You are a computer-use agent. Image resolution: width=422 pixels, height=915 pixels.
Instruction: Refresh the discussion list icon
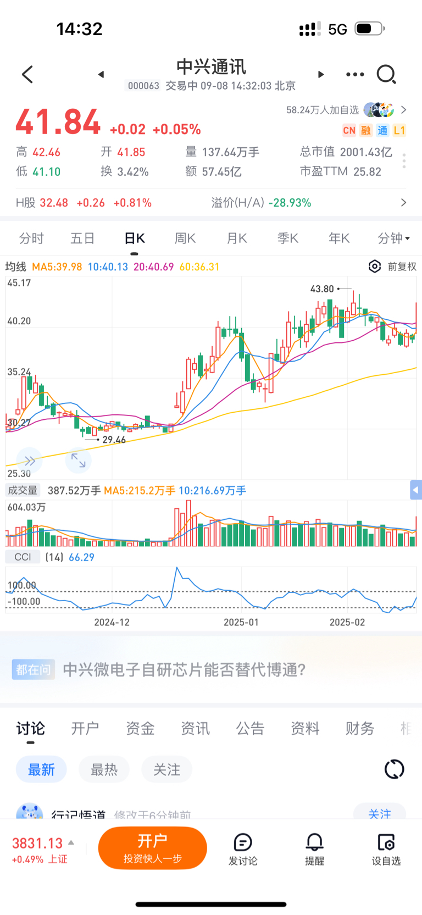point(394,769)
